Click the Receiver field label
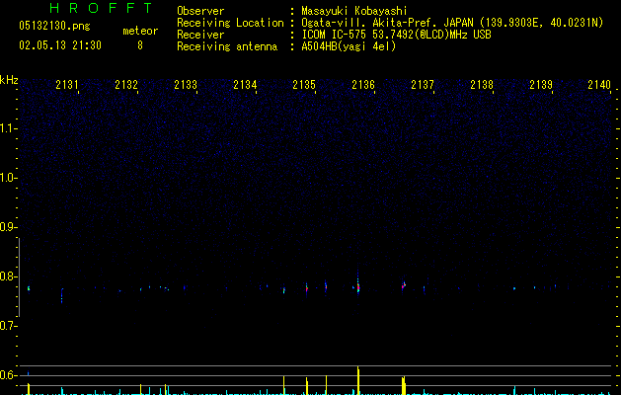Image resolution: width=621 pixels, height=395 pixels. (x=200, y=35)
